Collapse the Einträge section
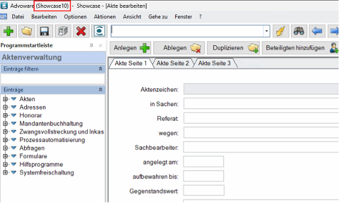This screenshot has height=203, width=339. click(x=100, y=89)
